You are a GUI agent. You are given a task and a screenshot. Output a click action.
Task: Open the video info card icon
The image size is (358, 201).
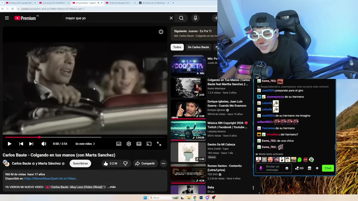(x=161, y=32)
